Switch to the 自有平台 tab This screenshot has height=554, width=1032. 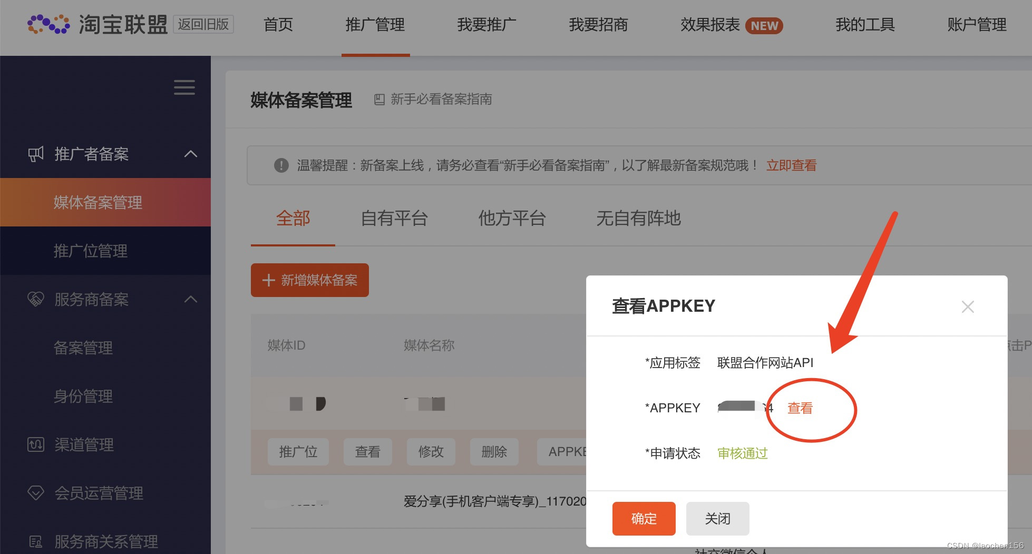pos(394,218)
